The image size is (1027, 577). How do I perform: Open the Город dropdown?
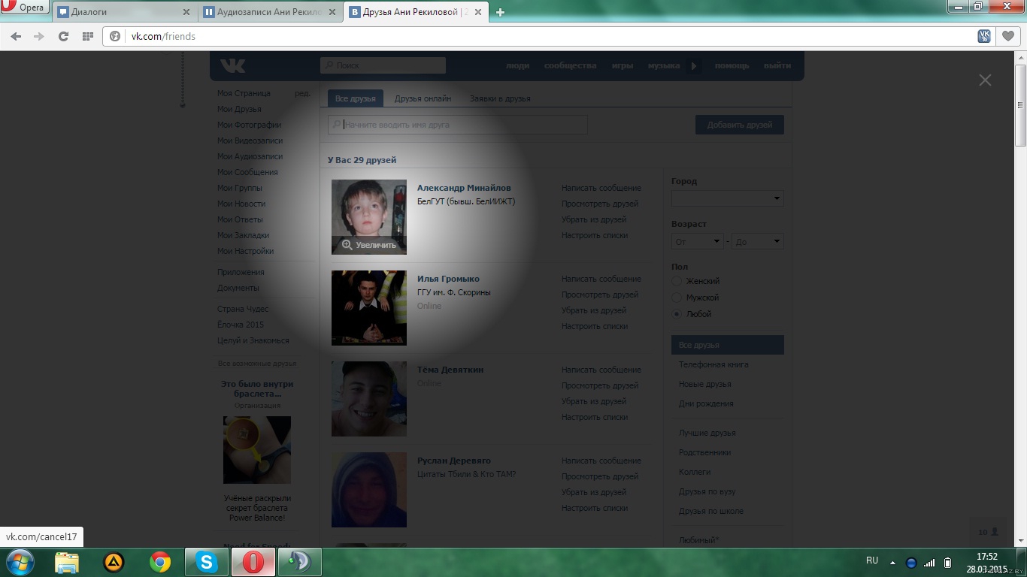tap(727, 198)
